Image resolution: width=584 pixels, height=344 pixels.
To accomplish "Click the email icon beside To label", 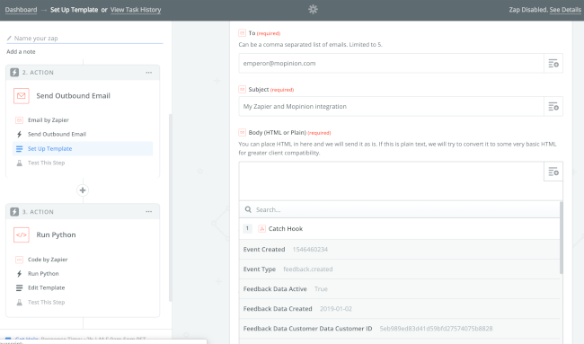I will (x=242, y=33).
